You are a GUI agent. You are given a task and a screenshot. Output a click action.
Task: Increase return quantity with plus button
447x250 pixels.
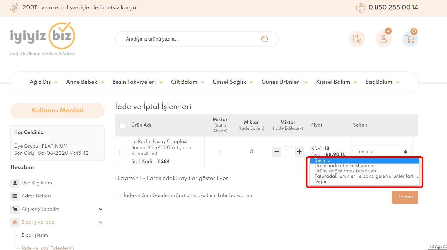pyautogui.click(x=299, y=152)
